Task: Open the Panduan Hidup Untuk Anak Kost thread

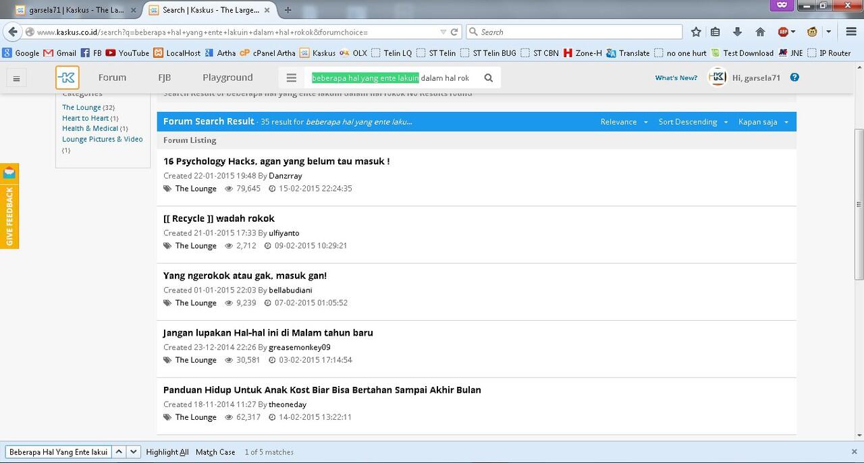Action: click(322, 390)
